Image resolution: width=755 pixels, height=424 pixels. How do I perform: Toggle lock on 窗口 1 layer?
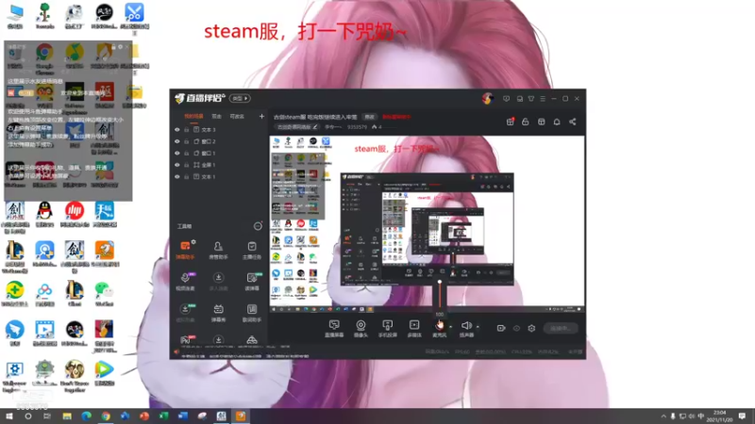coord(186,154)
